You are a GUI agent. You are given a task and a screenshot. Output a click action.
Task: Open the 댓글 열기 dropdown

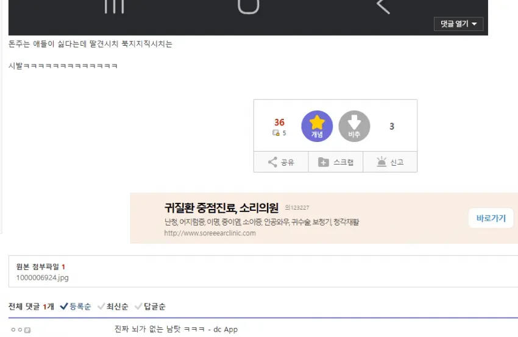pyautogui.click(x=458, y=24)
